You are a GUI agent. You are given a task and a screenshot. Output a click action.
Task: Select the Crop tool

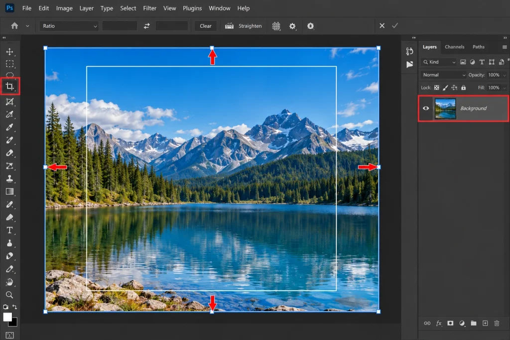click(x=10, y=86)
